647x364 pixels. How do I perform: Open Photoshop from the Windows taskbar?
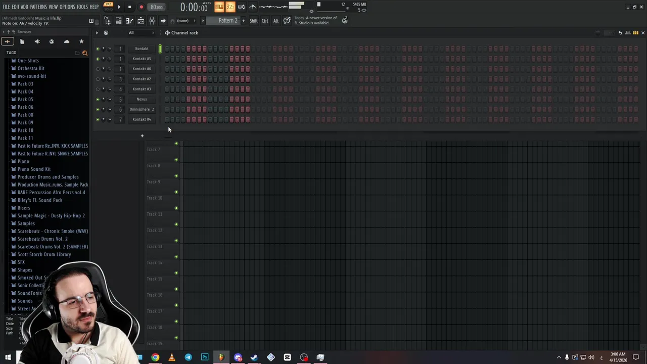tap(205, 357)
